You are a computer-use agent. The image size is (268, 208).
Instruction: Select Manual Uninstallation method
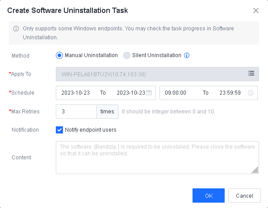[59, 55]
